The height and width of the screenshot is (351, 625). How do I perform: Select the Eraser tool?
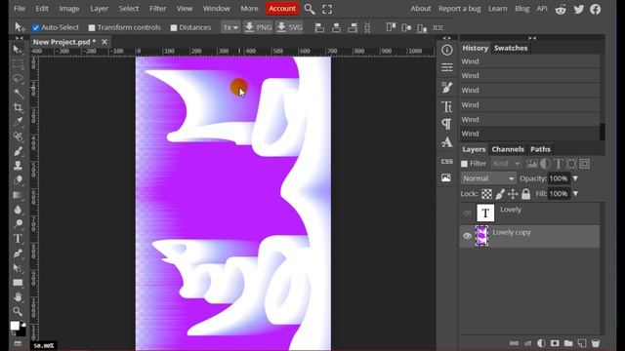pos(18,180)
